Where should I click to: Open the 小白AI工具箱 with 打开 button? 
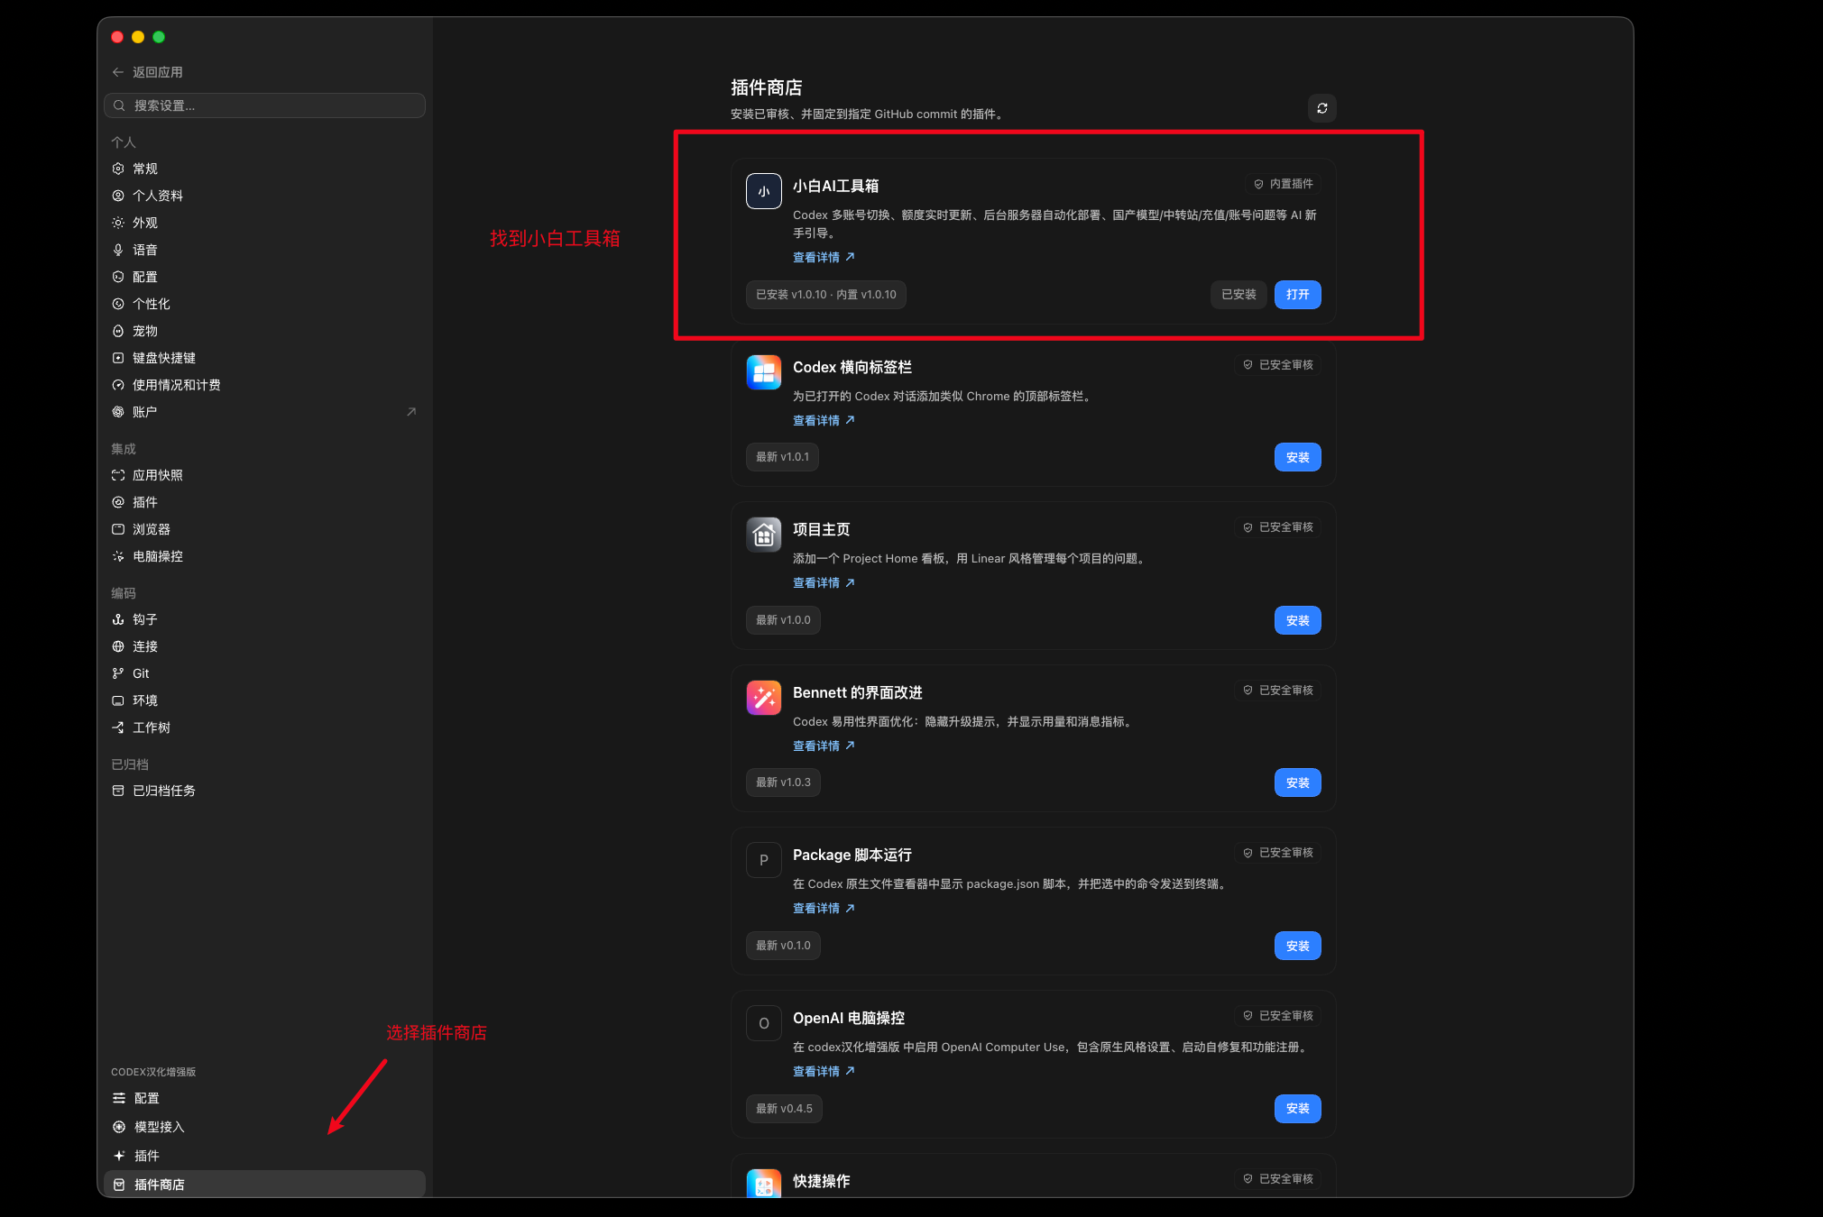coord(1297,295)
